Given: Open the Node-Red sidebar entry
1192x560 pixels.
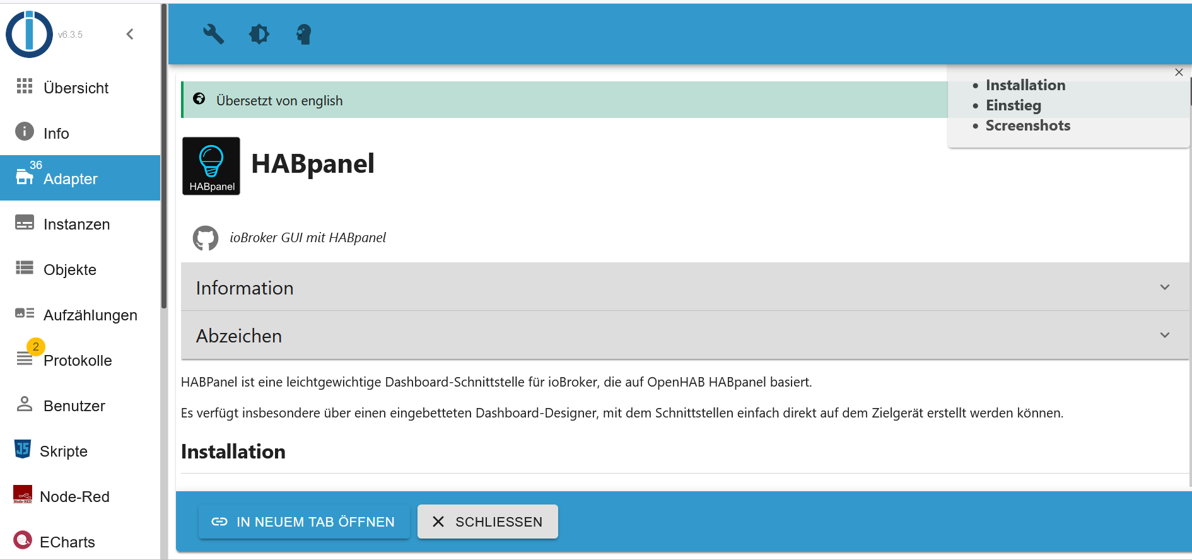Looking at the screenshot, I should [74, 497].
